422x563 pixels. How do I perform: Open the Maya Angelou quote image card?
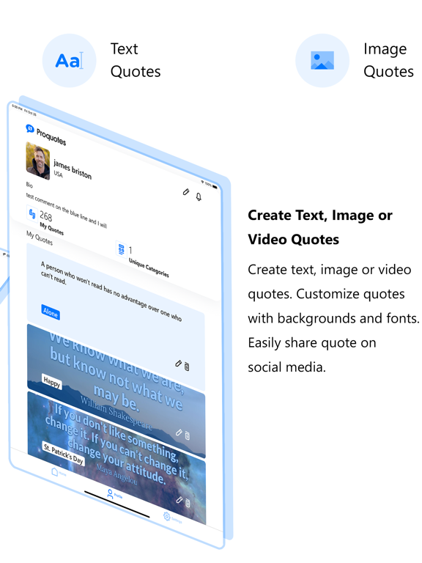116,457
